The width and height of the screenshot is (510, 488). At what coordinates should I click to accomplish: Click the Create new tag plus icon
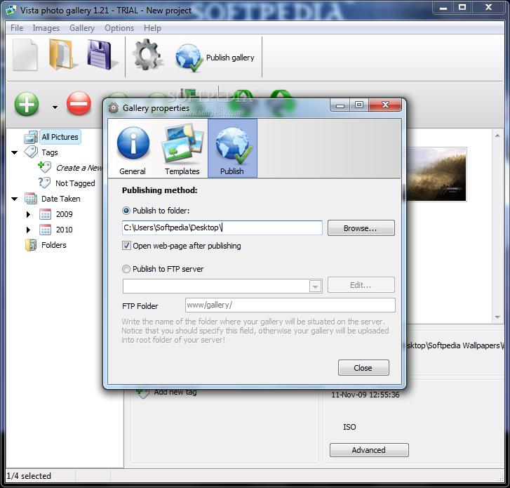coord(44,166)
